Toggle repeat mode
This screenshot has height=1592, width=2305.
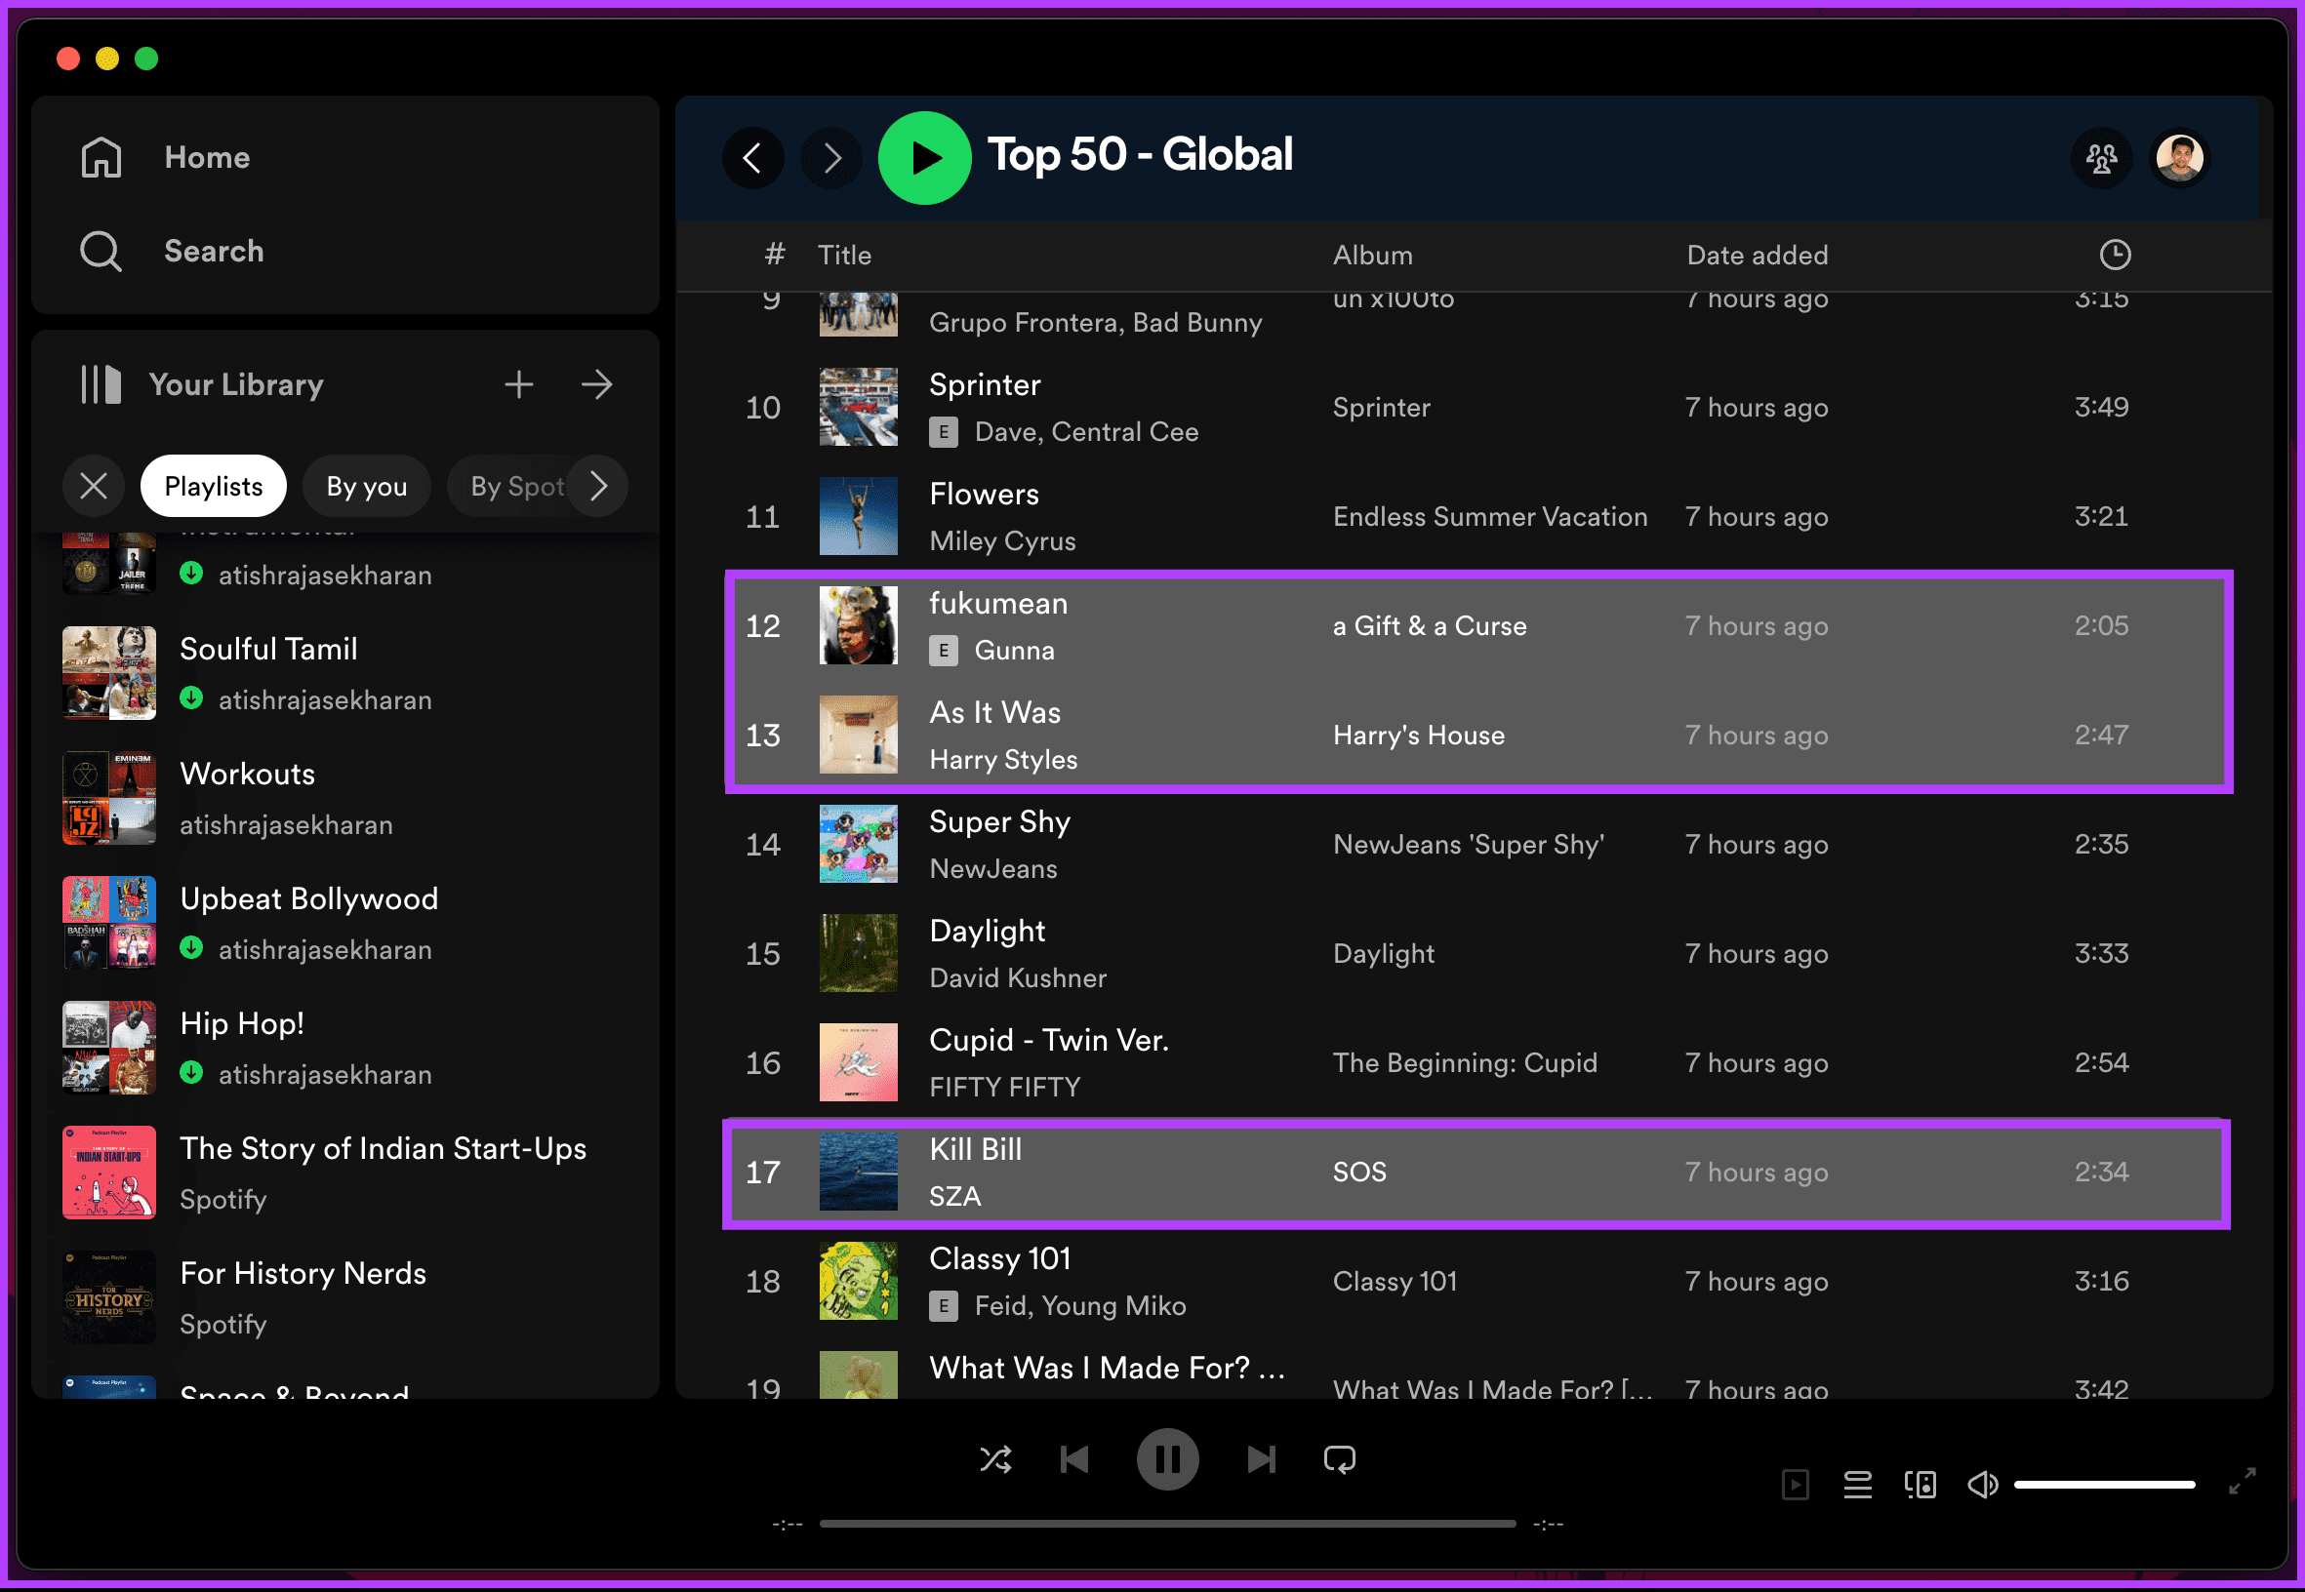coord(1339,1459)
